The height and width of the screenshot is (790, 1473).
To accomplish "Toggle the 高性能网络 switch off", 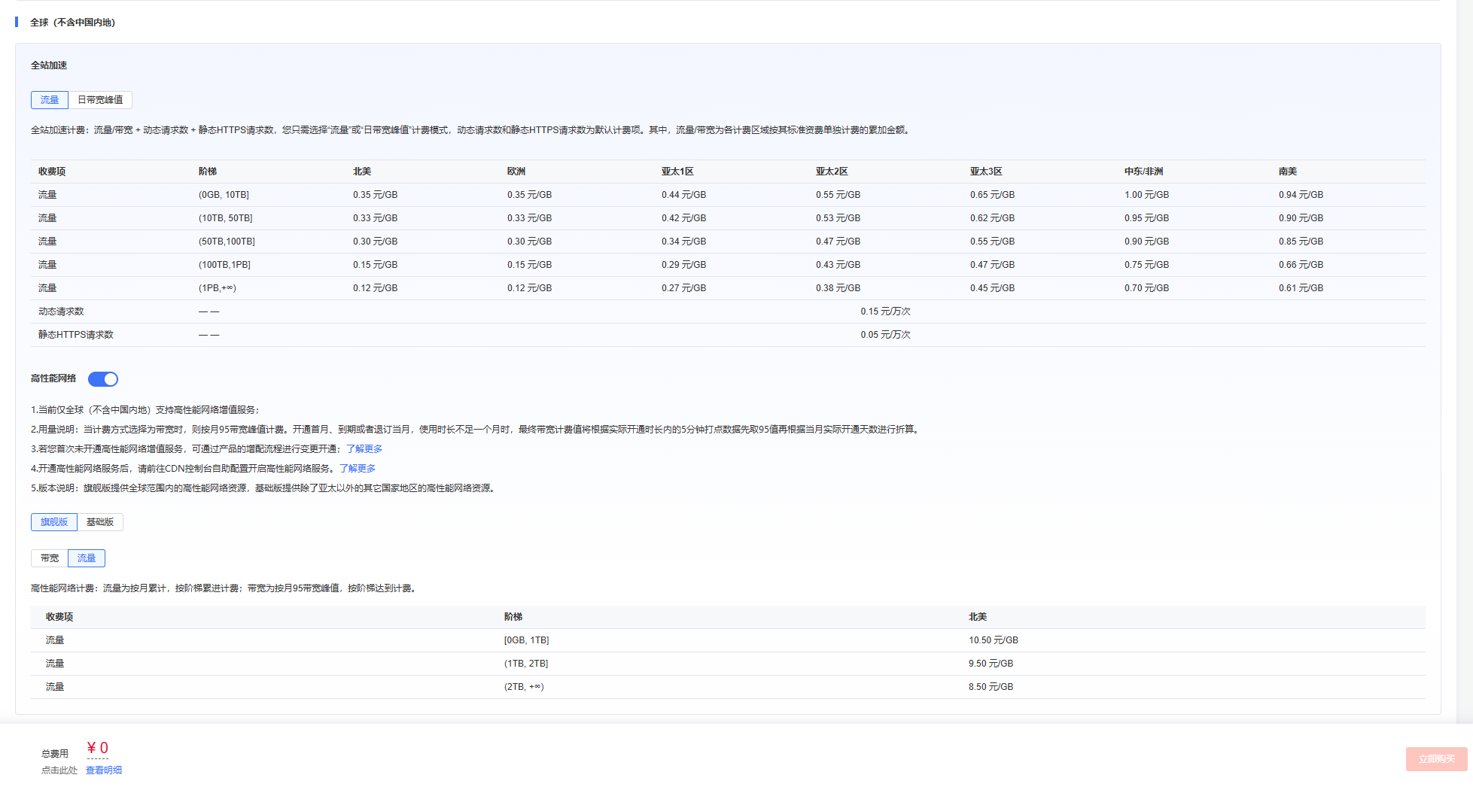I will point(103,379).
